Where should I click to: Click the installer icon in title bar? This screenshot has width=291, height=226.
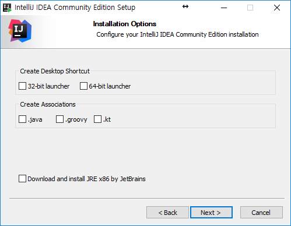tap(7, 8)
